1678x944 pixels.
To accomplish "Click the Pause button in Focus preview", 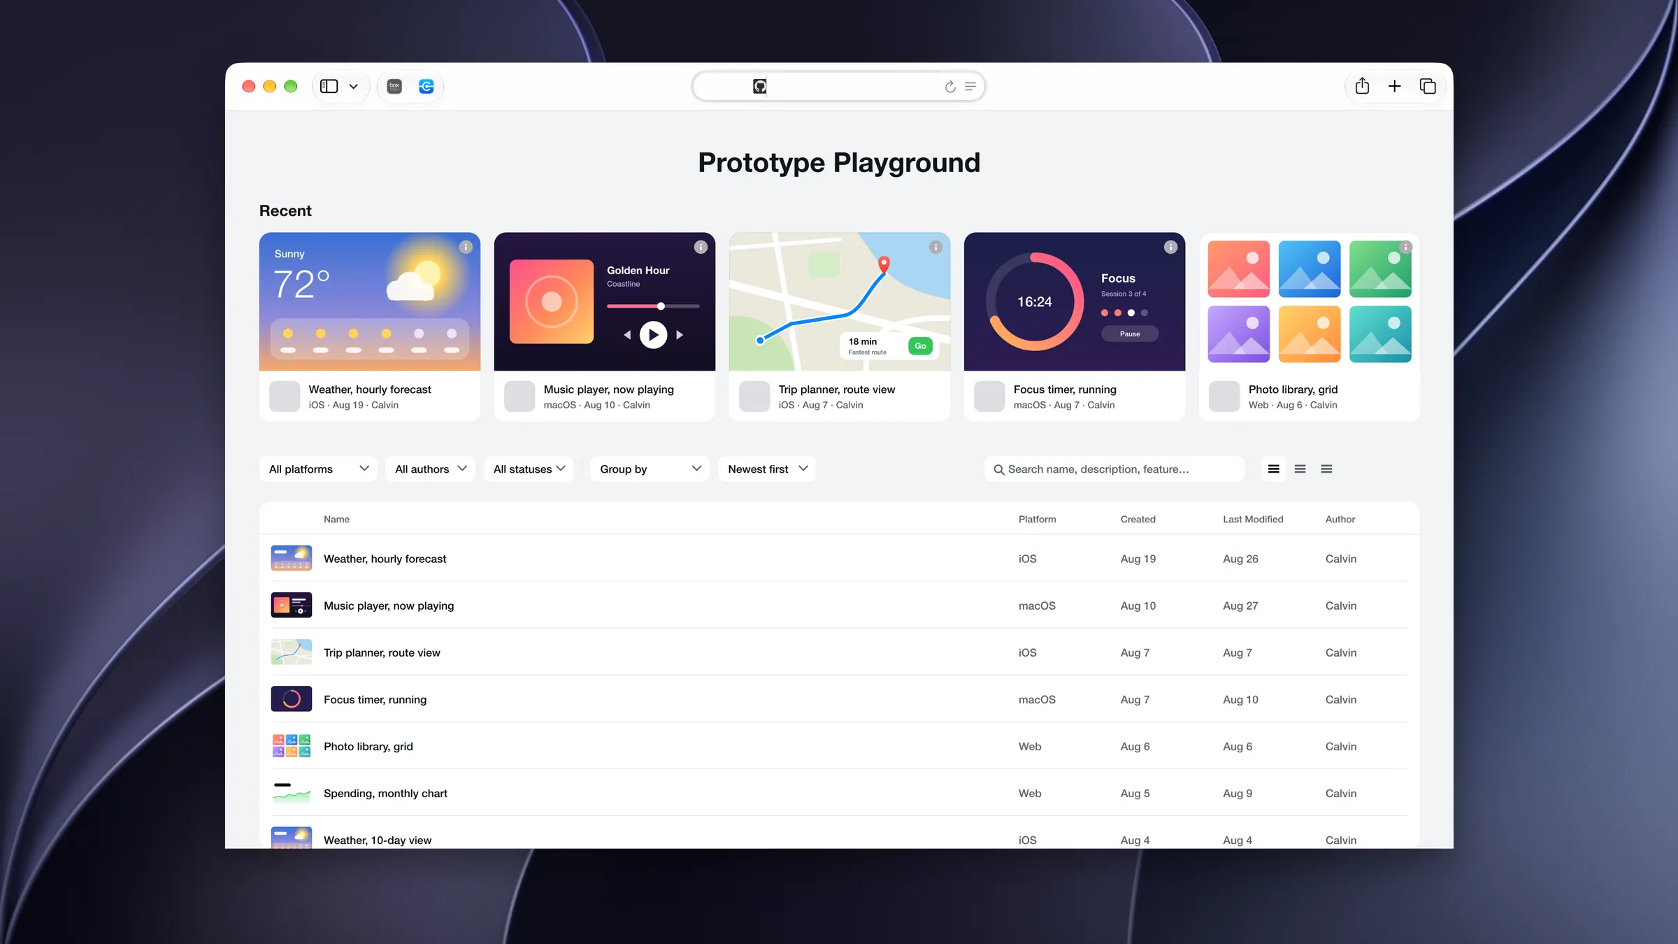I will (x=1130, y=334).
